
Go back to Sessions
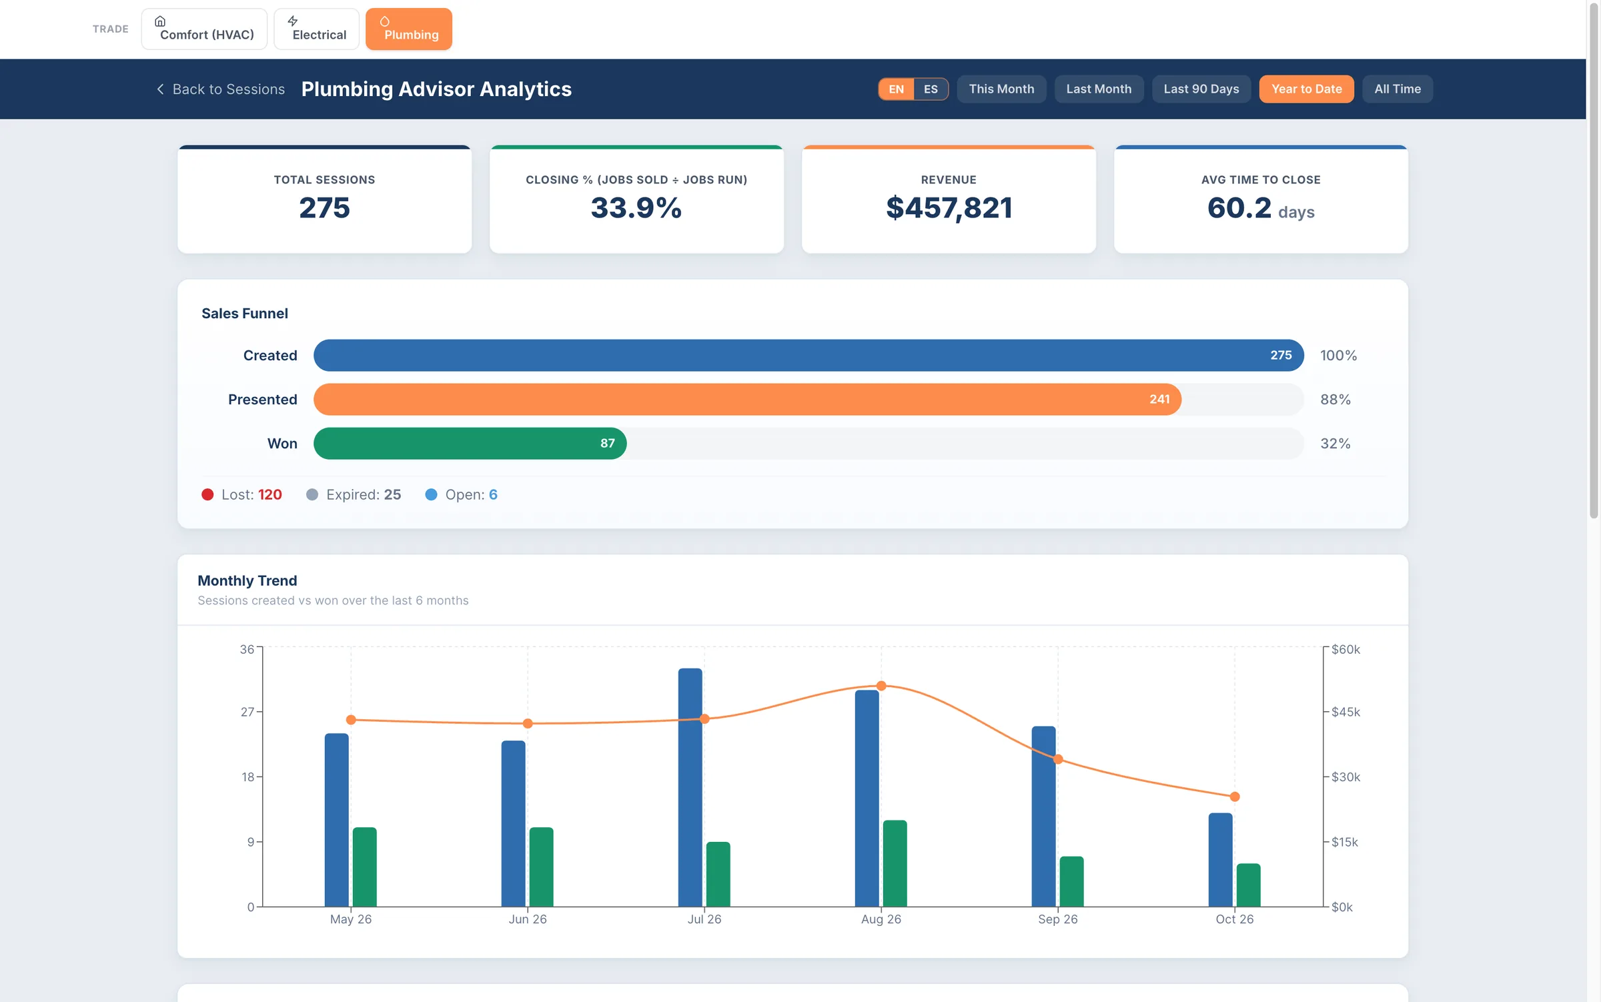[x=221, y=89]
